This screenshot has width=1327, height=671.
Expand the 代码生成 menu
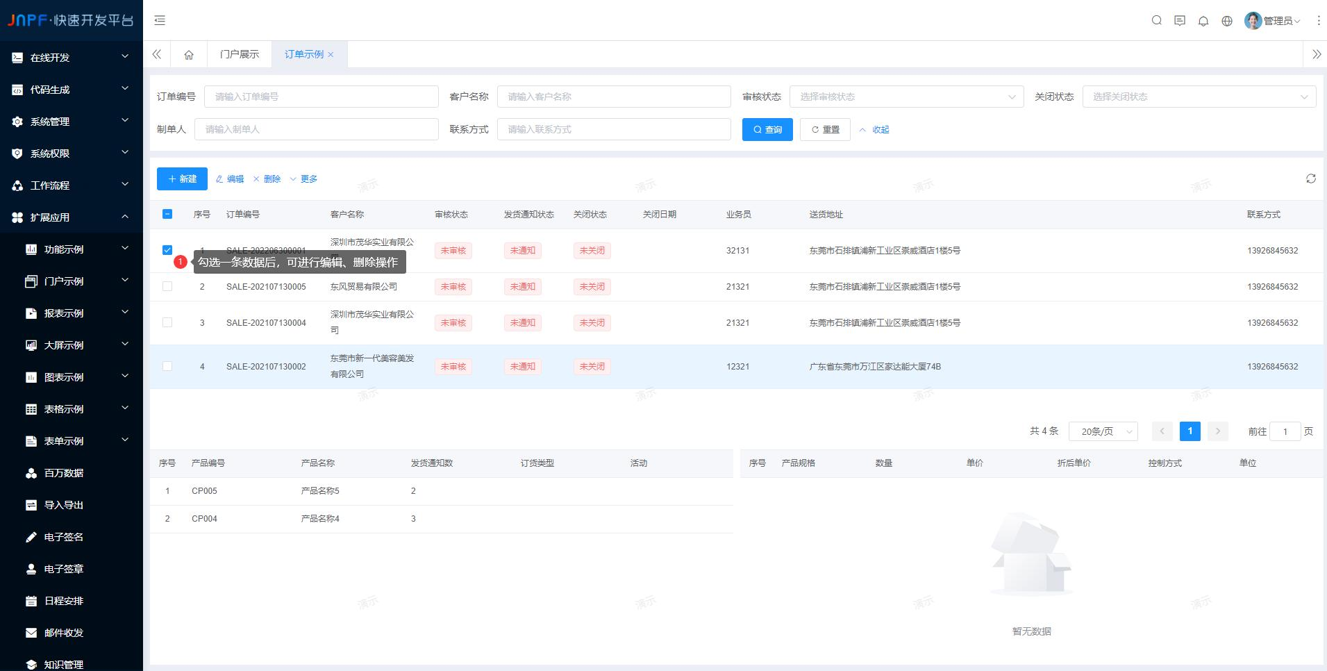pos(72,90)
